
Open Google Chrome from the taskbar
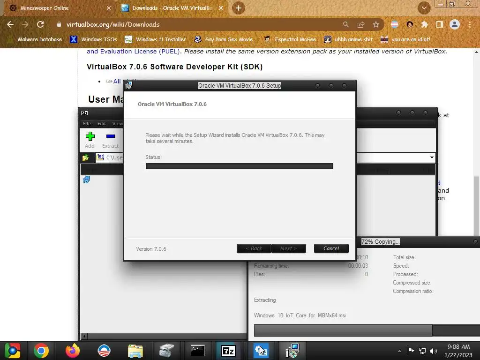pyautogui.click(x=41, y=351)
